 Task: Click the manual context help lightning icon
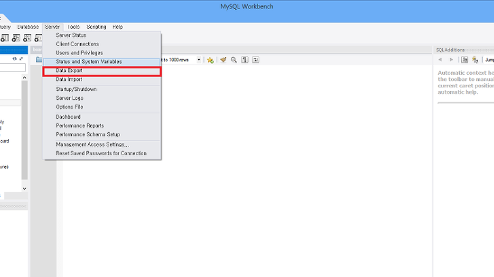(475, 60)
